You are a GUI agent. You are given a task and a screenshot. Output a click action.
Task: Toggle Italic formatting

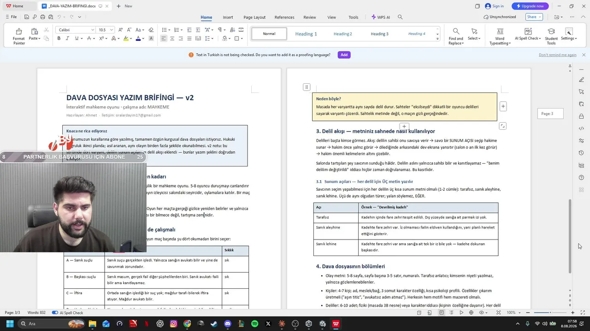click(67, 39)
